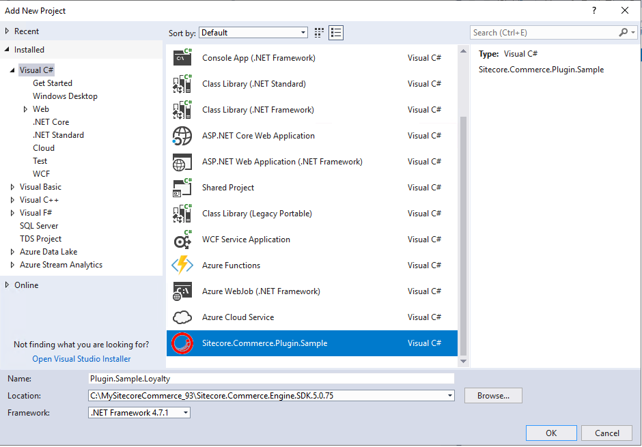Click the Class Library (Legacy Portable) icon
642x447 pixels.
(182, 214)
